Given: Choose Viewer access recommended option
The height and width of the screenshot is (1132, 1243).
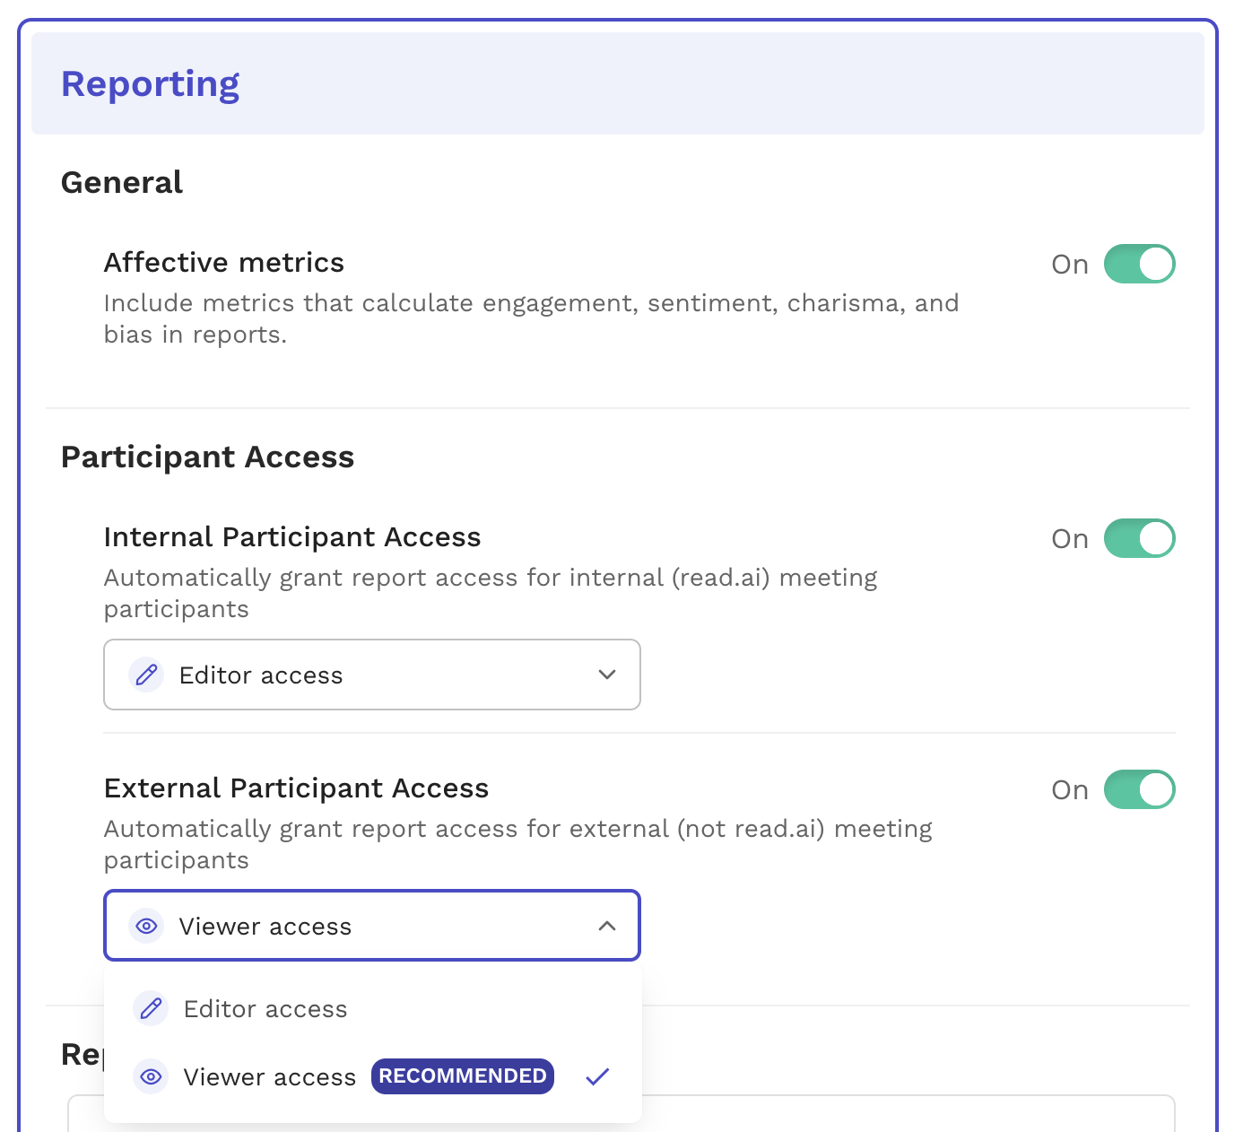Looking at the screenshot, I should [372, 1076].
